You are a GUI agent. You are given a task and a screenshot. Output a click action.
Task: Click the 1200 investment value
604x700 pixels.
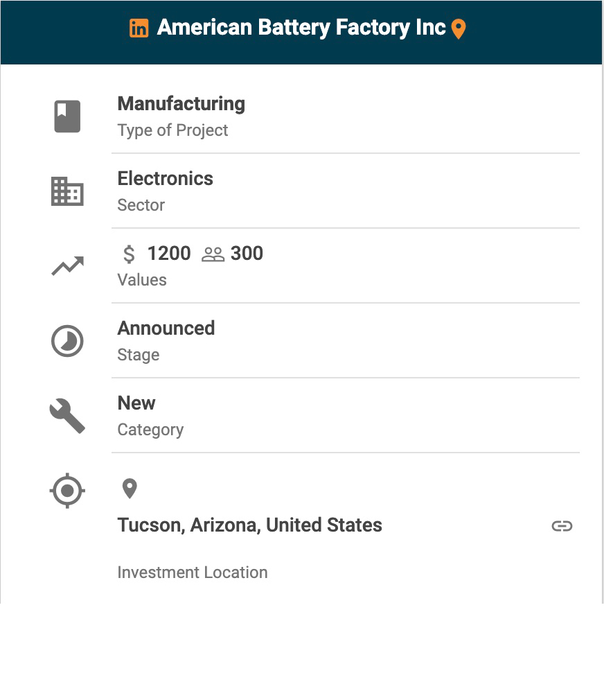pos(169,254)
